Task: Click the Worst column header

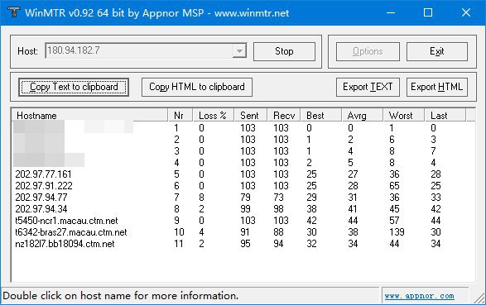Action: click(x=403, y=116)
